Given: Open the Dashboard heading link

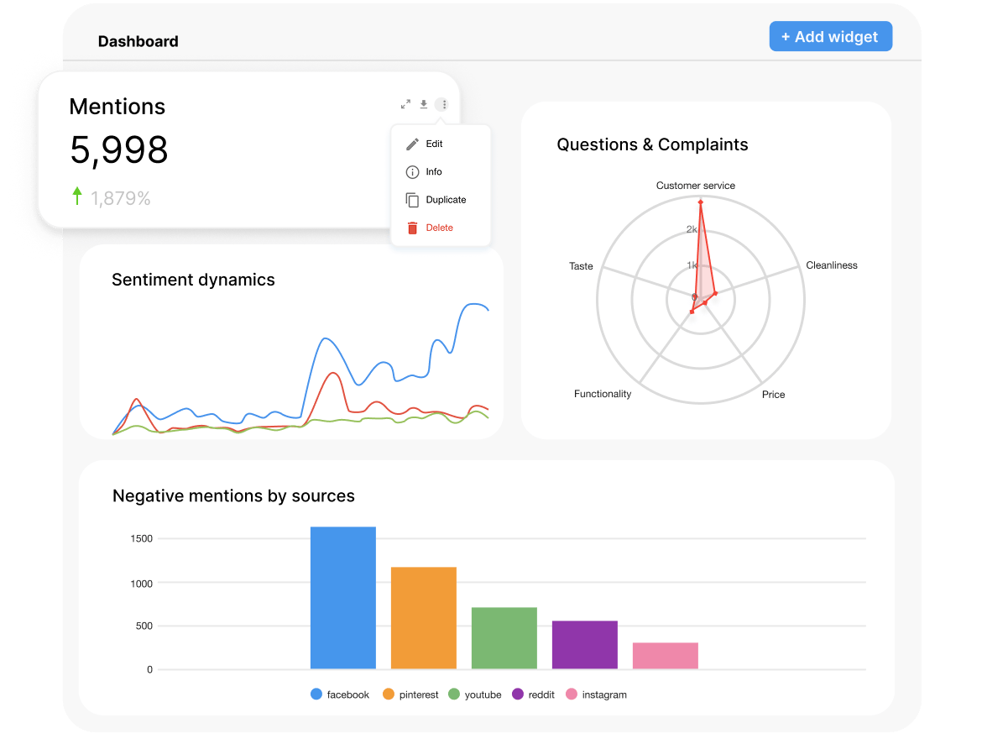Looking at the screenshot, I should (138, 41).
